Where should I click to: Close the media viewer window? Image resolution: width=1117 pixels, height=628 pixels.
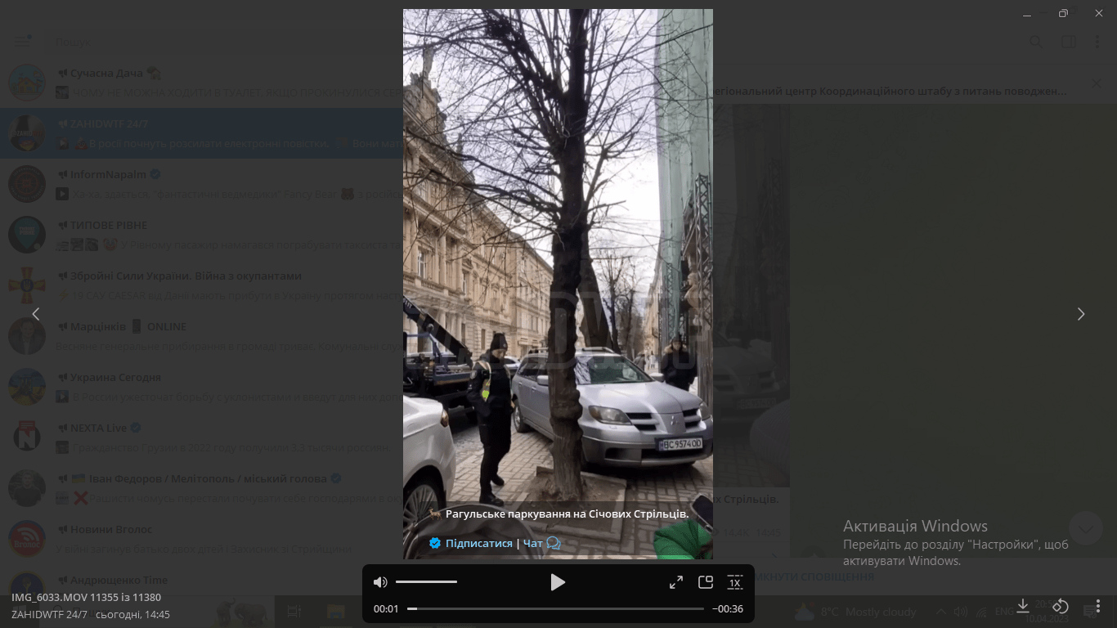pos(1098,13)
